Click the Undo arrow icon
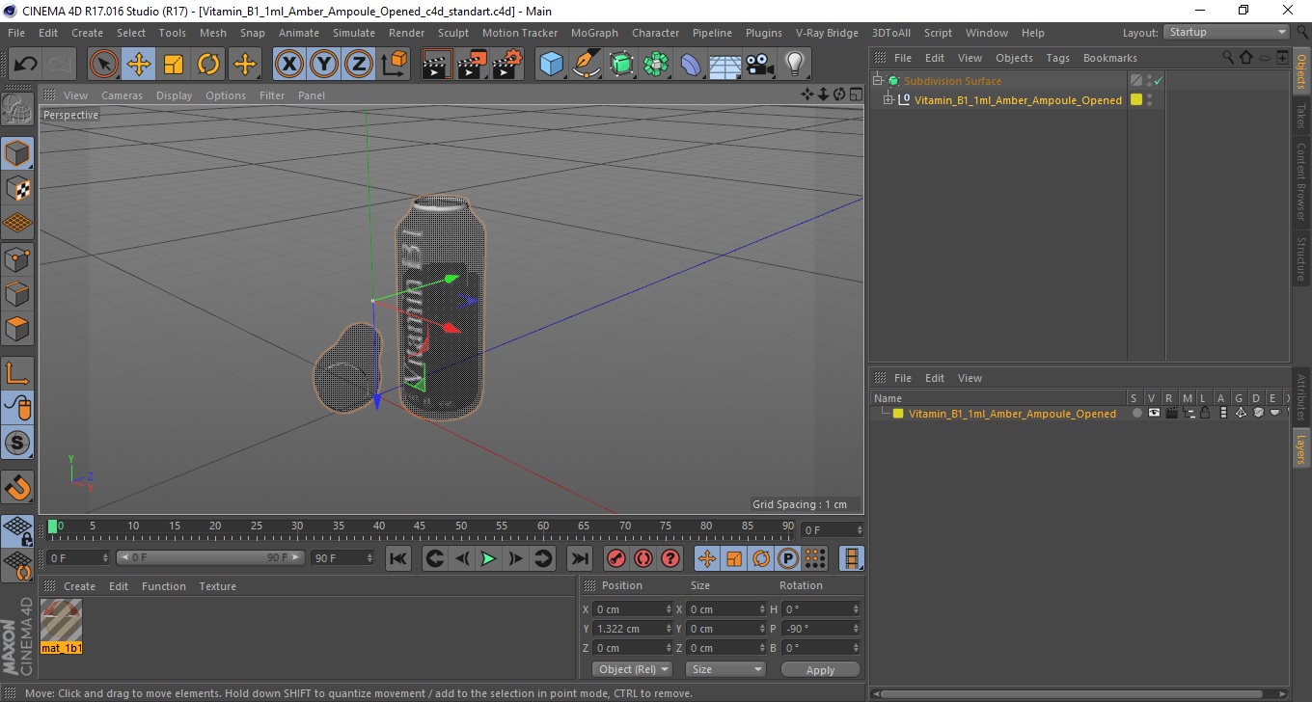Screen dimensions: 1312x702 tap(26, 65)
